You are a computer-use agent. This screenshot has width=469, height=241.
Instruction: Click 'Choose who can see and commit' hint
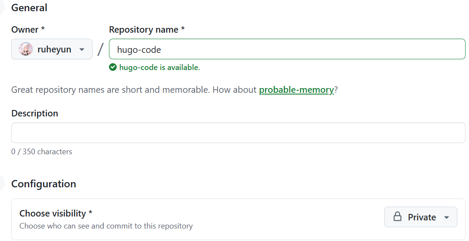click(106, 226)
